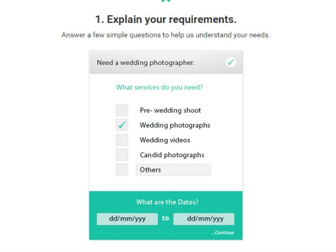Click the Candid photographs label text

(x=172, y=155)
